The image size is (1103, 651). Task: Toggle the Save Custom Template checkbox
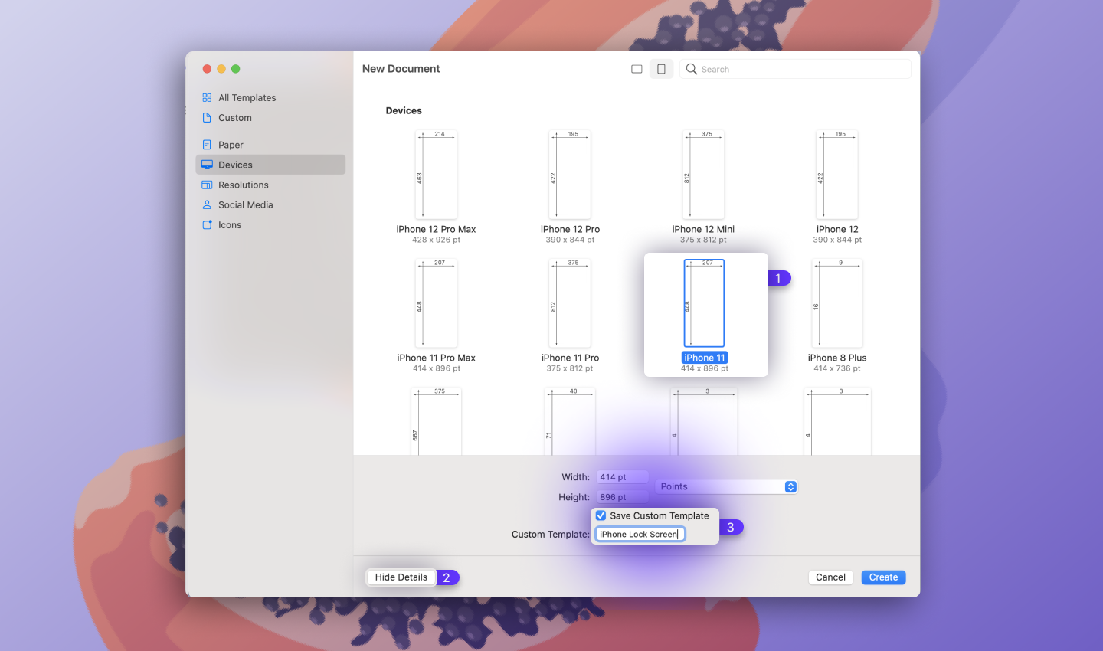point(601,515)
